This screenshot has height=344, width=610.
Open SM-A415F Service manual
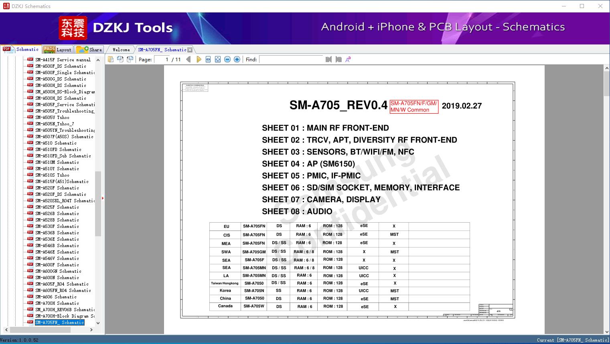pos(63,60)
